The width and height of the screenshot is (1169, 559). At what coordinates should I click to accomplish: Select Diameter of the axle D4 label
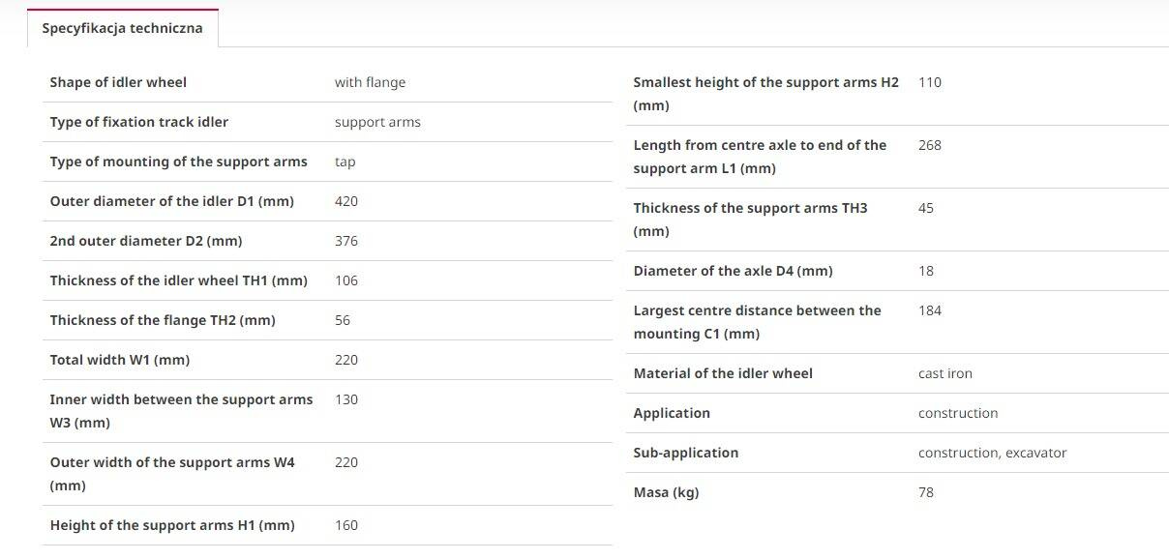coord(733,271)
